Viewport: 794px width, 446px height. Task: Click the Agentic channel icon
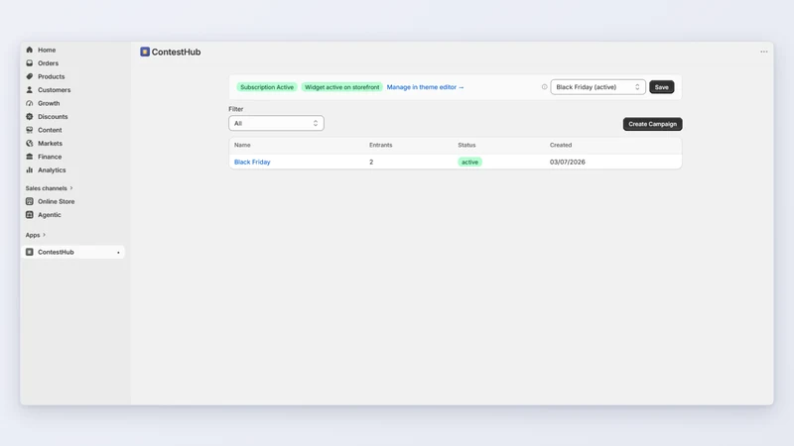pos(30,214)
